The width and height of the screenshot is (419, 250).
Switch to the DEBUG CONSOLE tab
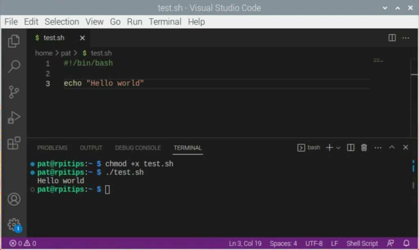137,148
